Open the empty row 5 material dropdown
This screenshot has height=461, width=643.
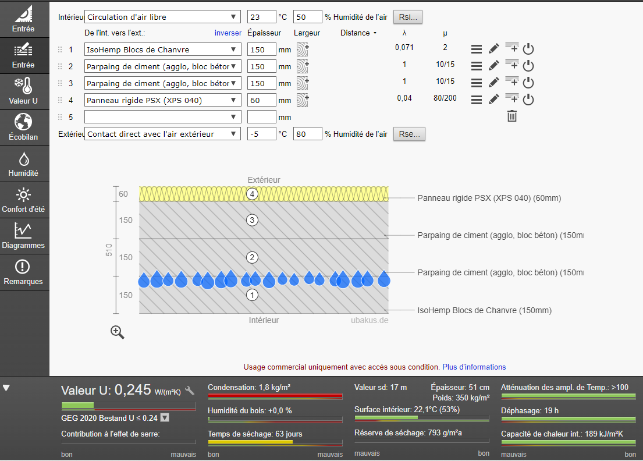pos(162,117)
